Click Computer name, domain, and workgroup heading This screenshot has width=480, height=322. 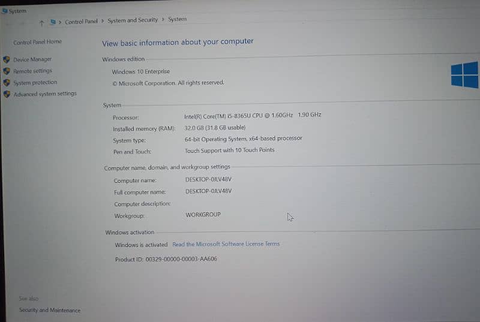coord(167,167)
